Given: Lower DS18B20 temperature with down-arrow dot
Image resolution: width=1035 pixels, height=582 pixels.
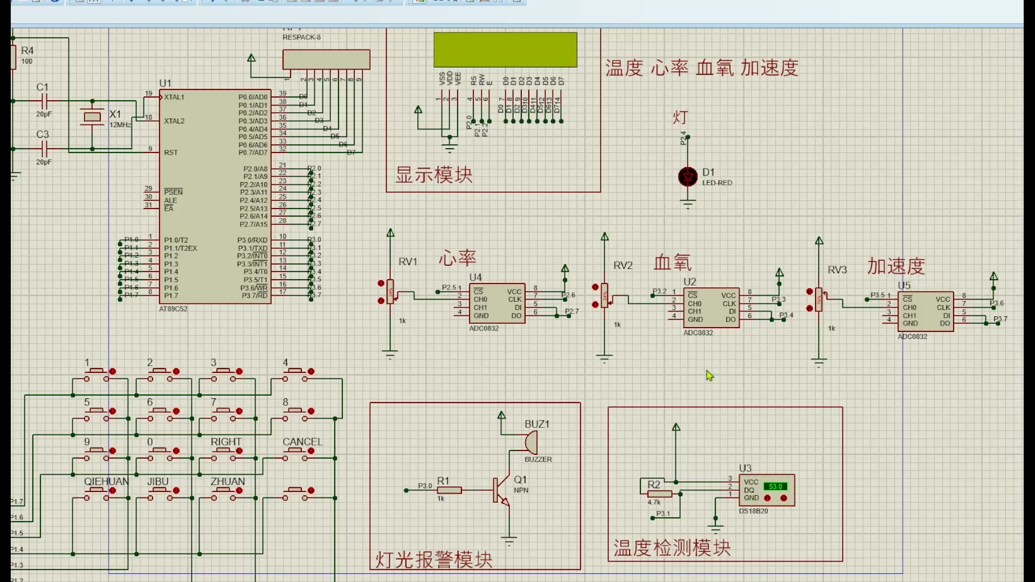Looking at the screenshot, I should tap(768, 498).
